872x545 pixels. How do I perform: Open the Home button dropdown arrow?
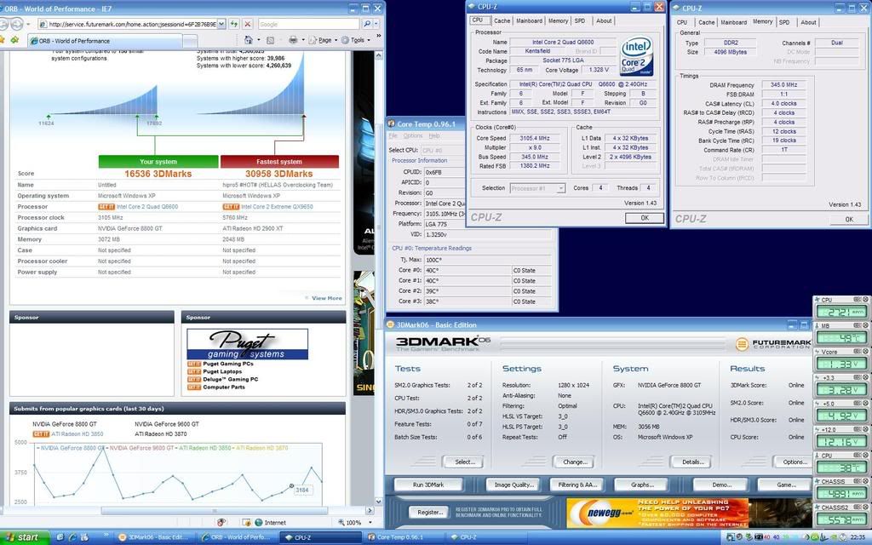pos(258,40)
